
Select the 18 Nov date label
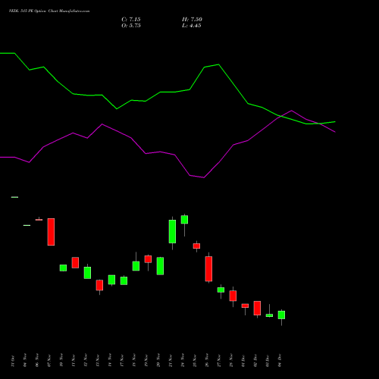click(134, 360)
